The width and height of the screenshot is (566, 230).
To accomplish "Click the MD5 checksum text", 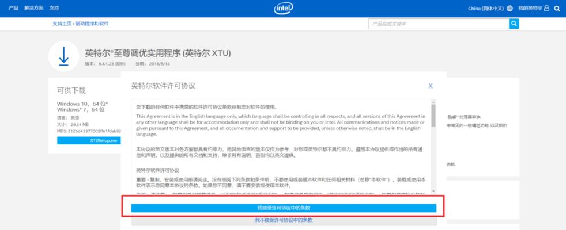I will click(89, 131).
